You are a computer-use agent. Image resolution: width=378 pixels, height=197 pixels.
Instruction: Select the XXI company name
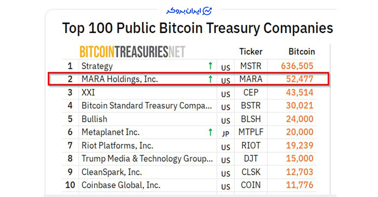click(88, 92)
